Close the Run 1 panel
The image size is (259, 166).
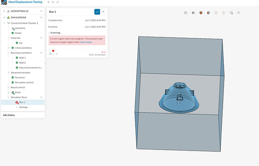coord(104,12)
